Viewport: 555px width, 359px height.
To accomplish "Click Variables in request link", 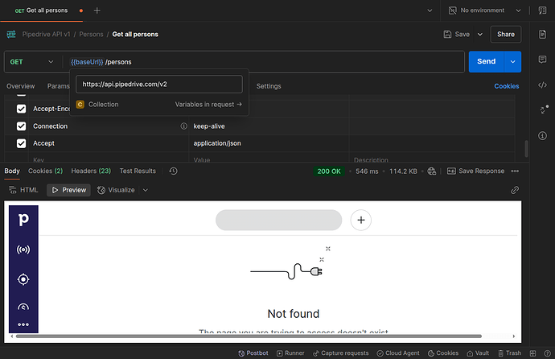I will [x=208, y=105].
